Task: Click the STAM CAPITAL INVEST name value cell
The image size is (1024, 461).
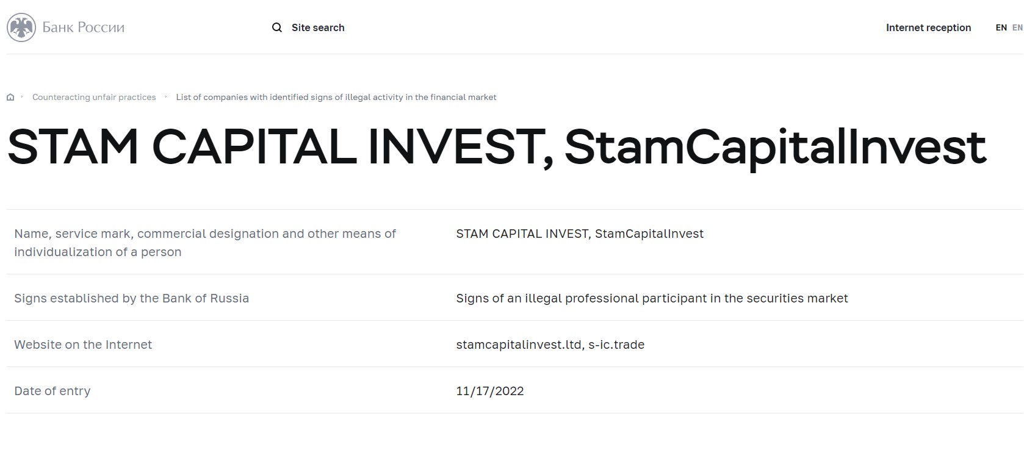Action: [580, 234]
